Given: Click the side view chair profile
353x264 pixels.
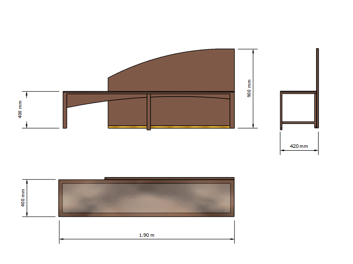Looking at the screenshot, I should (x=299, y=89).
